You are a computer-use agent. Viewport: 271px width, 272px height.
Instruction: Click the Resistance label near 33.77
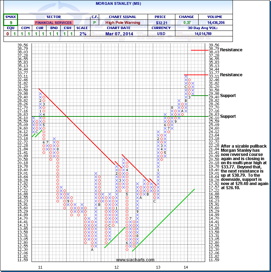click(231, 75)
